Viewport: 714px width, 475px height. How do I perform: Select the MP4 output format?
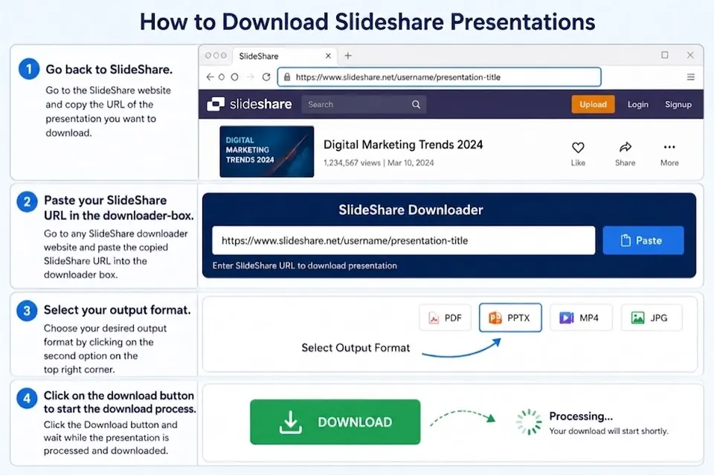pyautogui.click(x=581, y=317)
